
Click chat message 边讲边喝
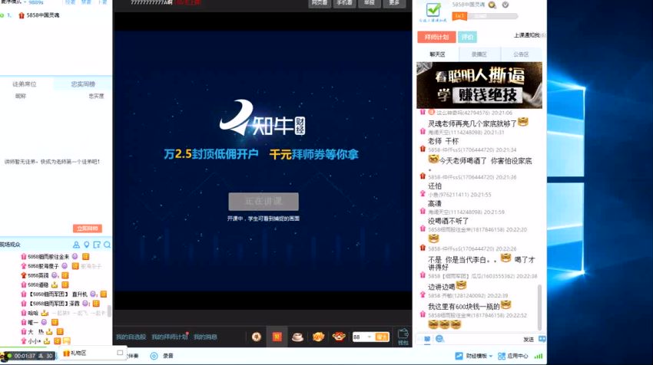[442, 287]
